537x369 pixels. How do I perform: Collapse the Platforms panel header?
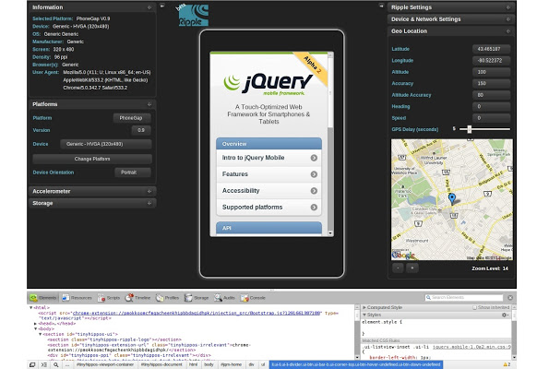coord(92,104)
